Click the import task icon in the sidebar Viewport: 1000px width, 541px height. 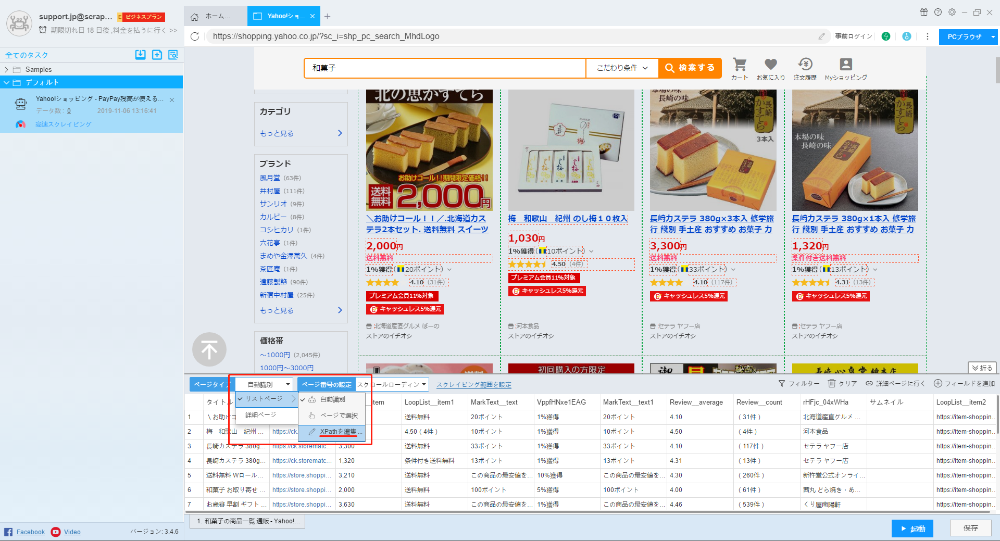[140, 55]
